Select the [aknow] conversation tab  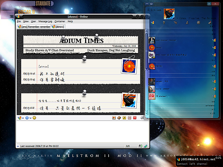pos(59,27)
